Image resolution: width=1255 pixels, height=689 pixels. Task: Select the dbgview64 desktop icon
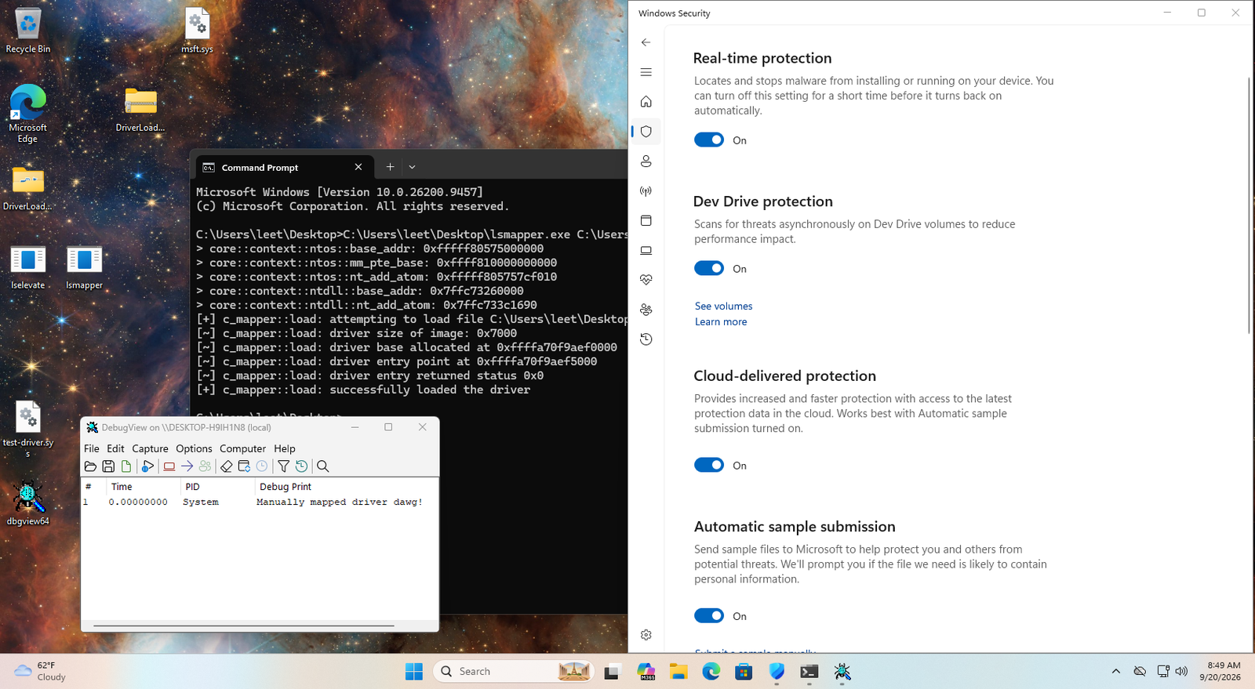click(x=27, y=502)
